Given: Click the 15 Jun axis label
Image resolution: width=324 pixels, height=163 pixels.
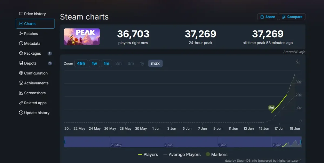Looking at the screenshot, I should click(264, 129).
